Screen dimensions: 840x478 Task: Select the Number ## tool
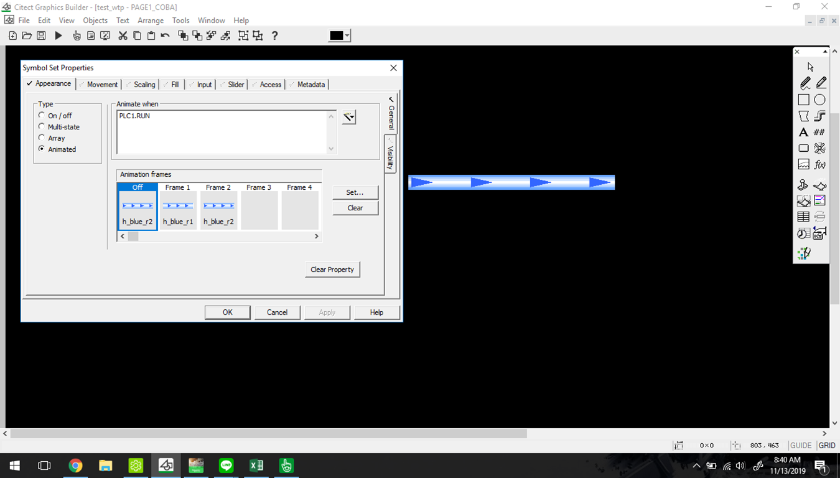pyautogui.click(x=819, y=132)
